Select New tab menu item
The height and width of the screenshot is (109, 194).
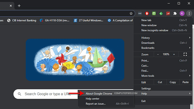point(163,20)
